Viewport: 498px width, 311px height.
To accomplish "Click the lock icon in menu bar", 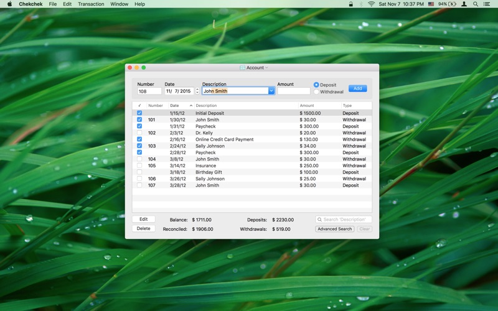I will click(351, 4).
